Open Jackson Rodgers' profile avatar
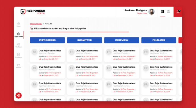The width and height of the screenshot is (196, 108). (x=151, y=12)
